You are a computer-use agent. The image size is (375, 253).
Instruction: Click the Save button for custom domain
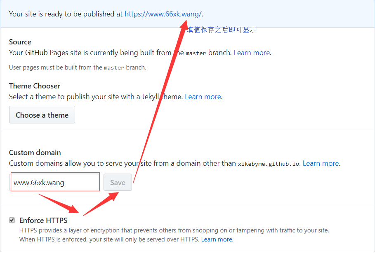coord(118,183)
